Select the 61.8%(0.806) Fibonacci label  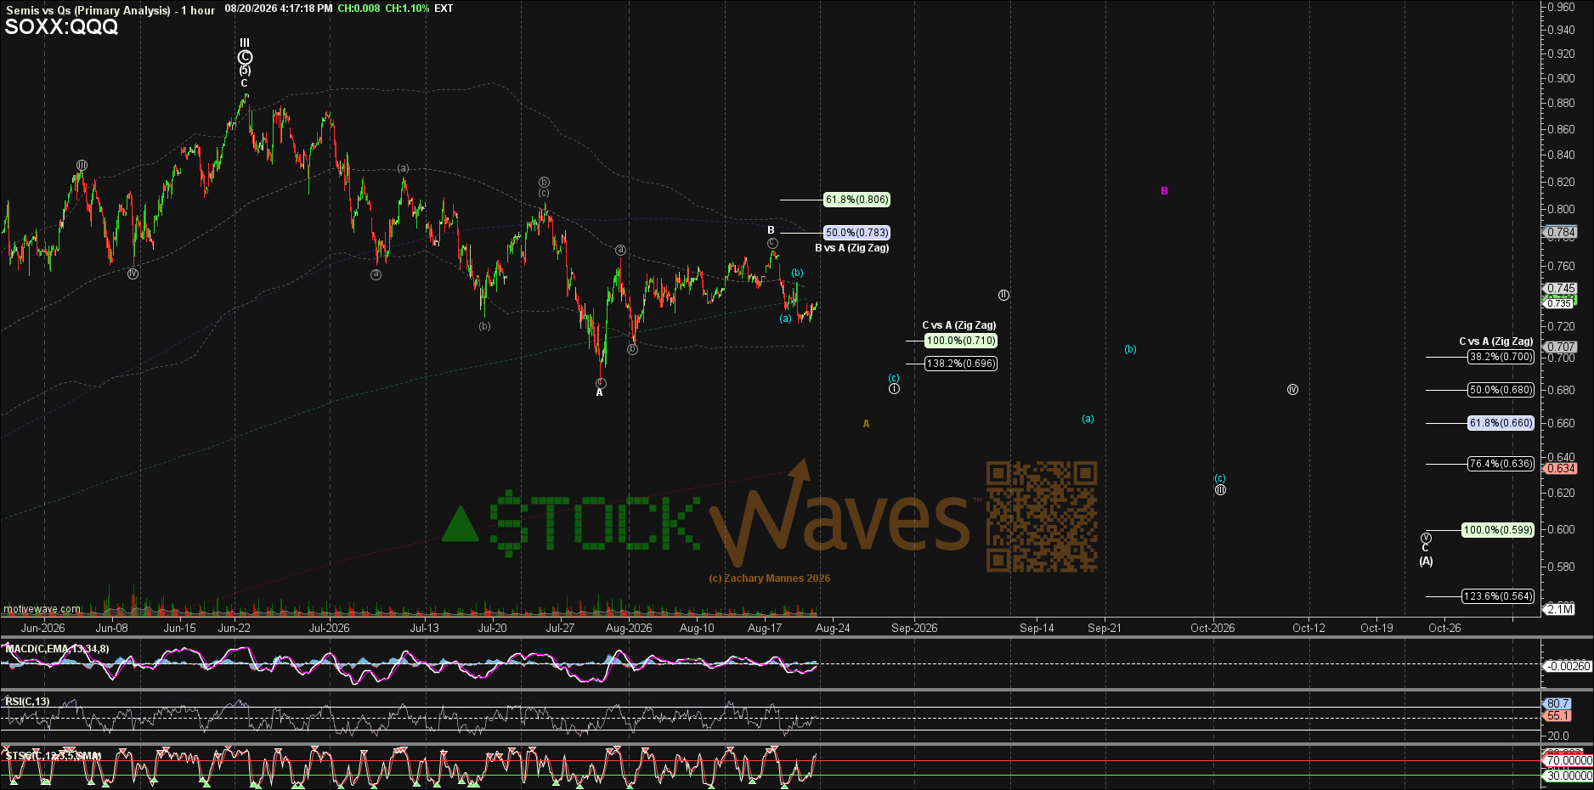(x=856, y=200)
